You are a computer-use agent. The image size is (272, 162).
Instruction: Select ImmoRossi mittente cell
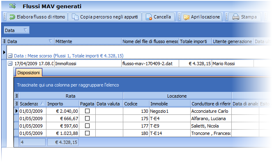coord(88,64)
